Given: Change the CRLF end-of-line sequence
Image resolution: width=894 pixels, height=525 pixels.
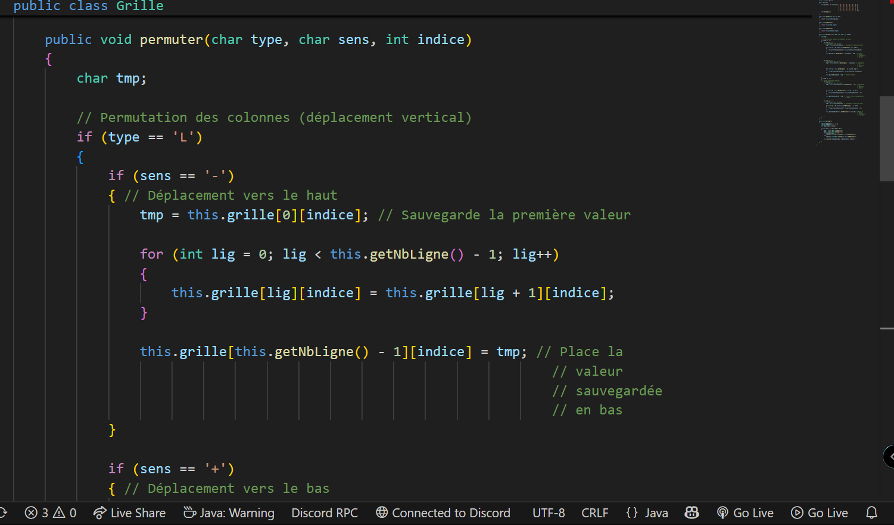Looking at the screenshot, I should pyautogui.click(x=594, y=513).
